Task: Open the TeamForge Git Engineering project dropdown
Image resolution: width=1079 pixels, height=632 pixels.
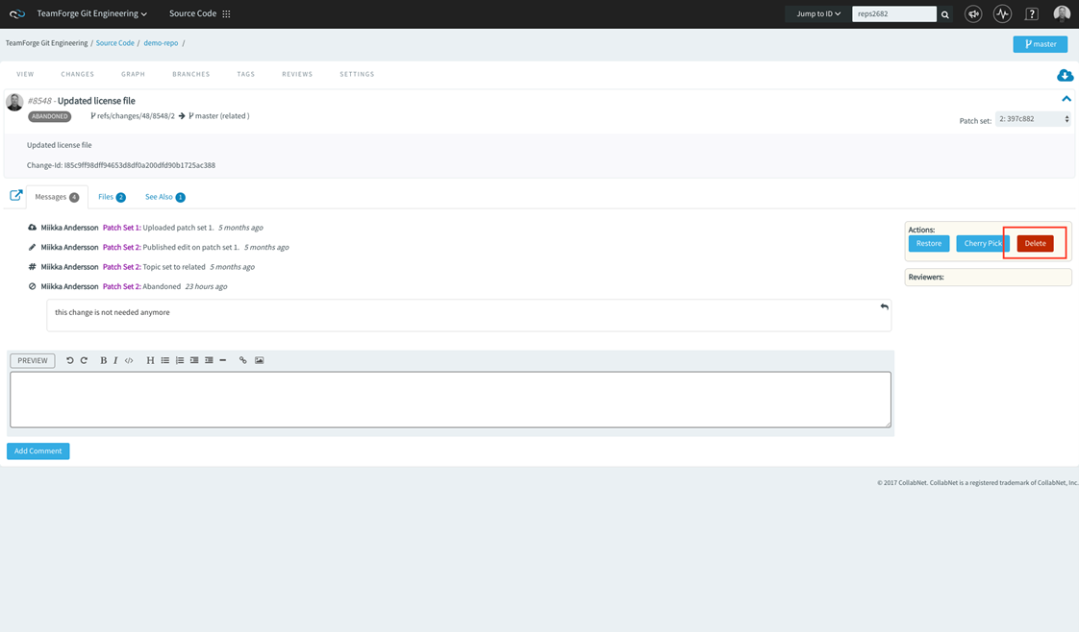Action: point(91,13)
